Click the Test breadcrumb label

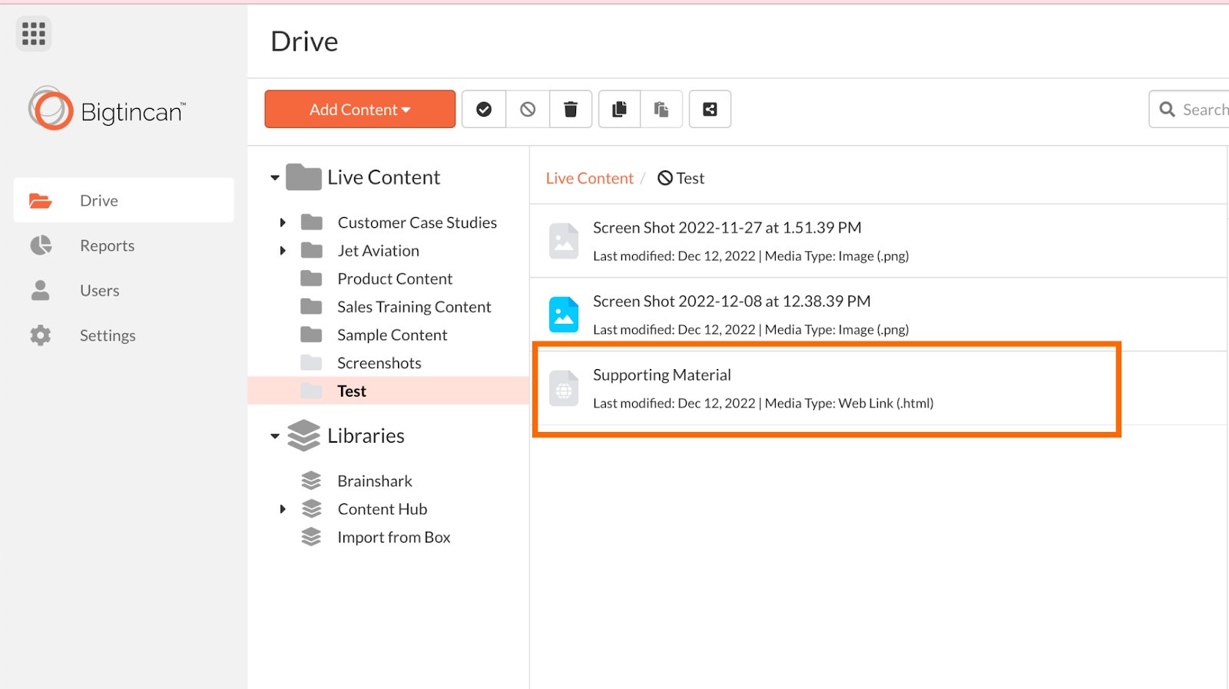point(691,178)
